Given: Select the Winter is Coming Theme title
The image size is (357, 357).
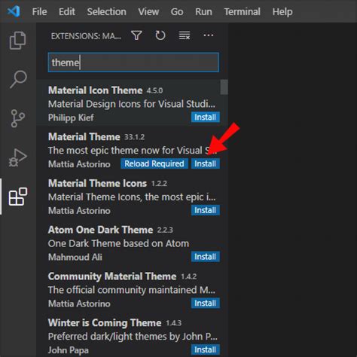Looking at the screenshot, I should click(105, 323).
